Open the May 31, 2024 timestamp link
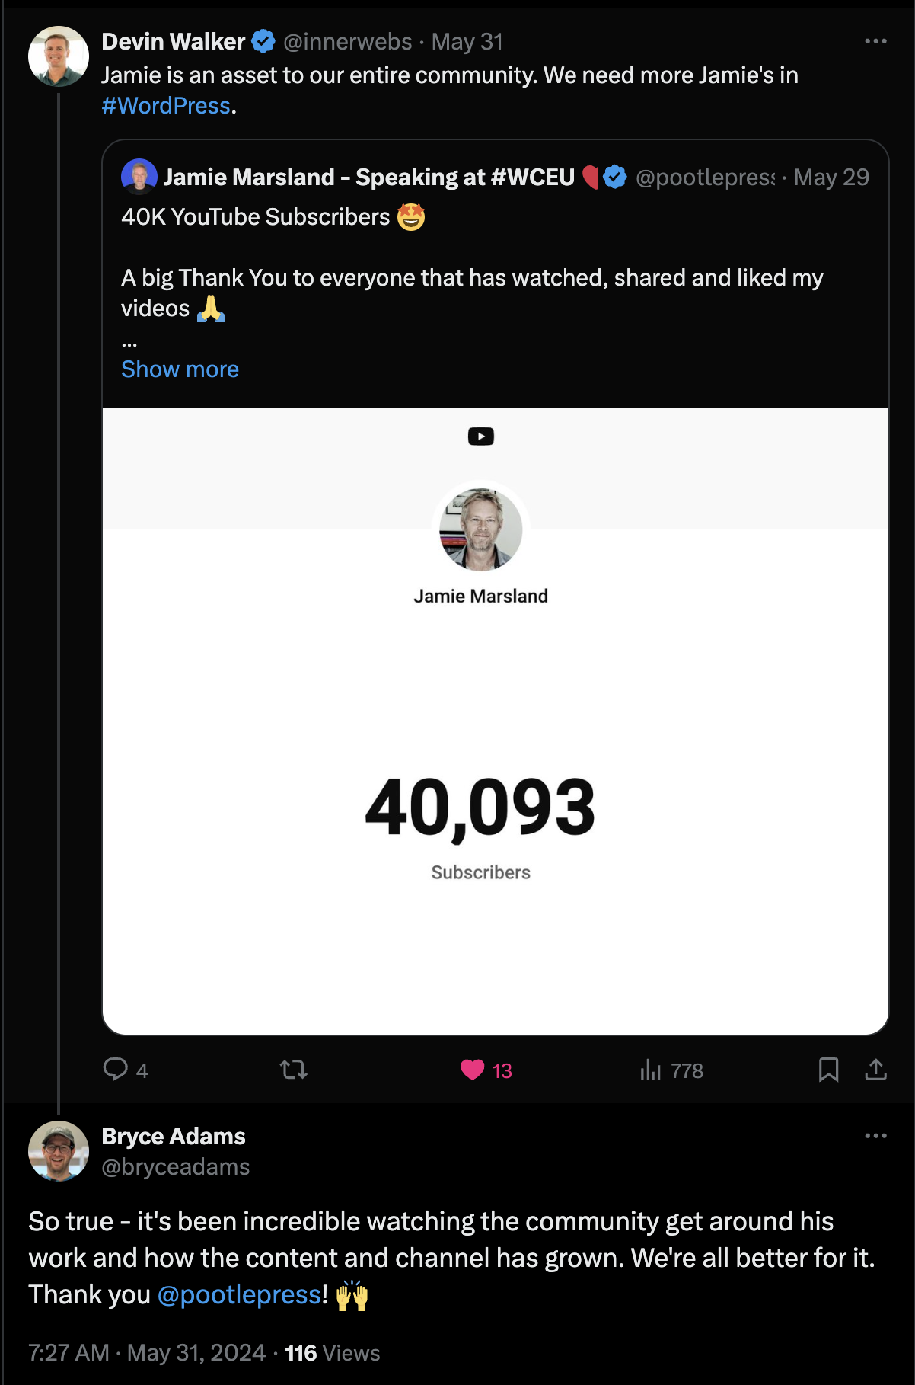915x1385 pixels. point(196,1352)
